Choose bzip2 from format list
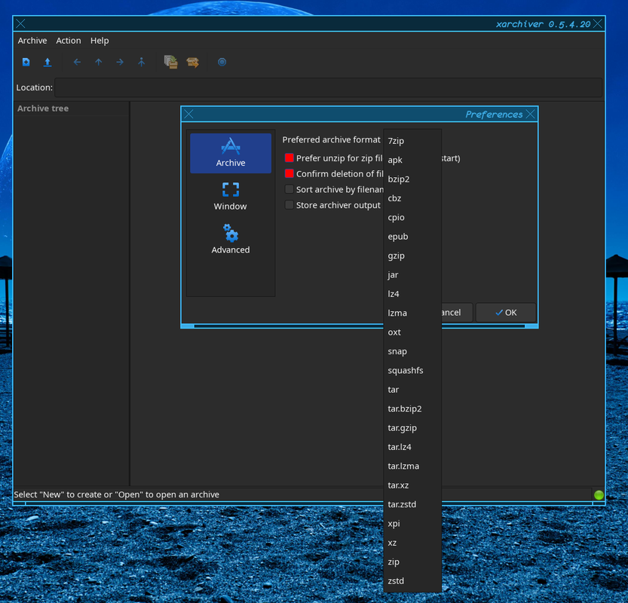 pos(412,179)
